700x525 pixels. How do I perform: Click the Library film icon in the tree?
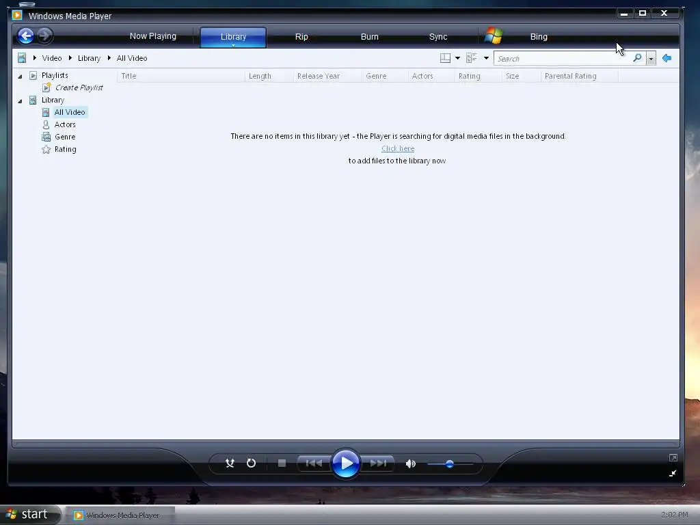pyautogui.click(x=33, y=100)
